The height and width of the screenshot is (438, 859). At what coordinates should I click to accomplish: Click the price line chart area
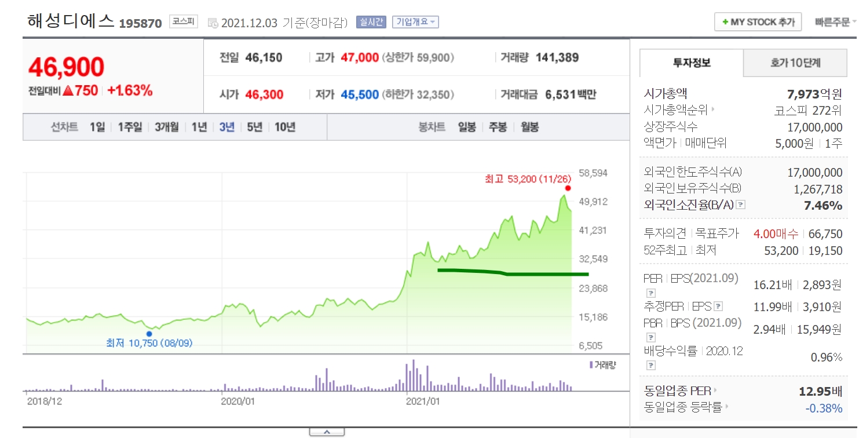pos(298,262)
